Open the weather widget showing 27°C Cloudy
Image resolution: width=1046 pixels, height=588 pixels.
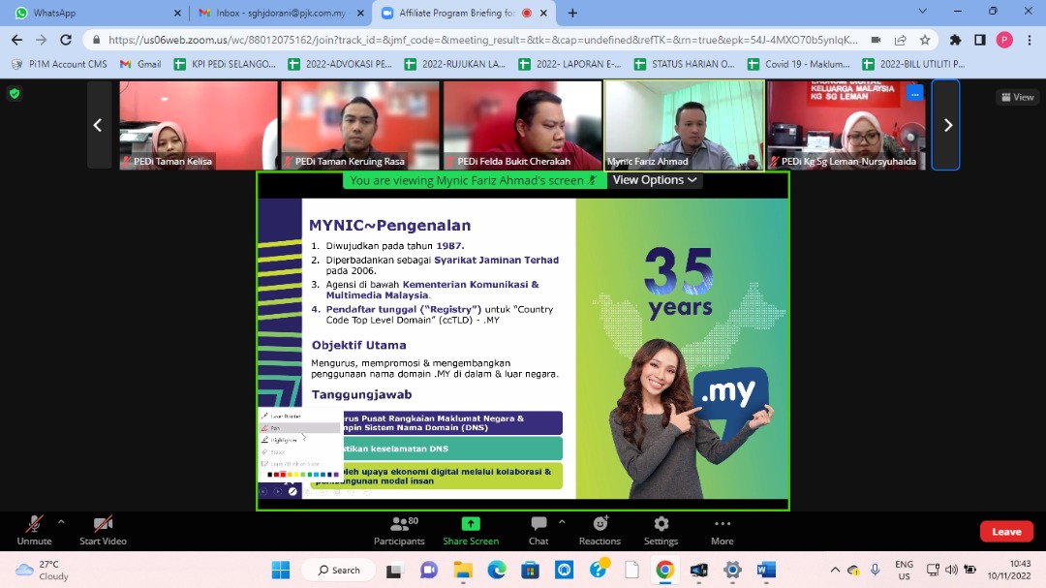pos(43,570)
